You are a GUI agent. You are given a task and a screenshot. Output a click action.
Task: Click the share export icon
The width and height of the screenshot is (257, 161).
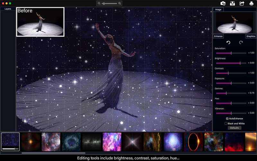click(x=242, y=3)
